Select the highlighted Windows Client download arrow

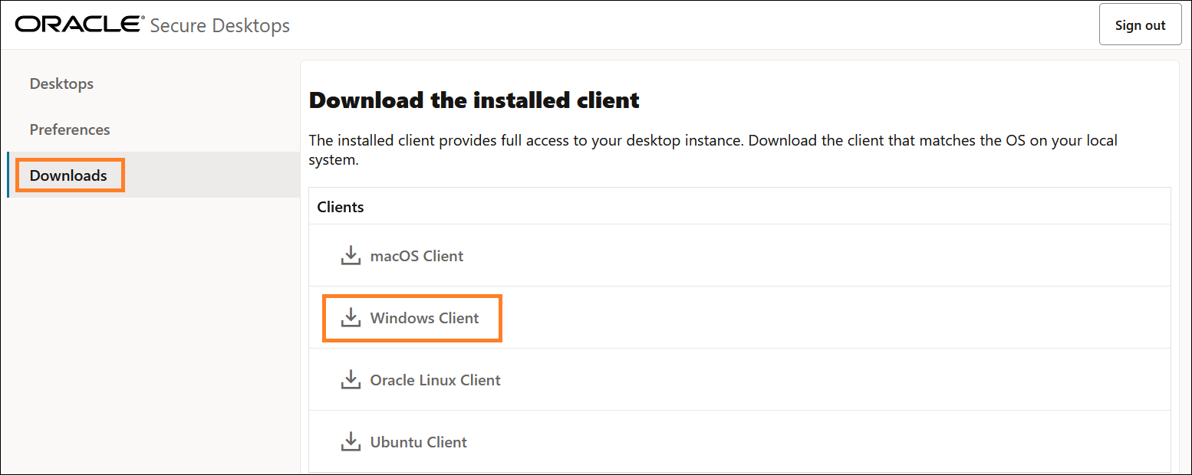pyautogui.click(x=351, y=317)
